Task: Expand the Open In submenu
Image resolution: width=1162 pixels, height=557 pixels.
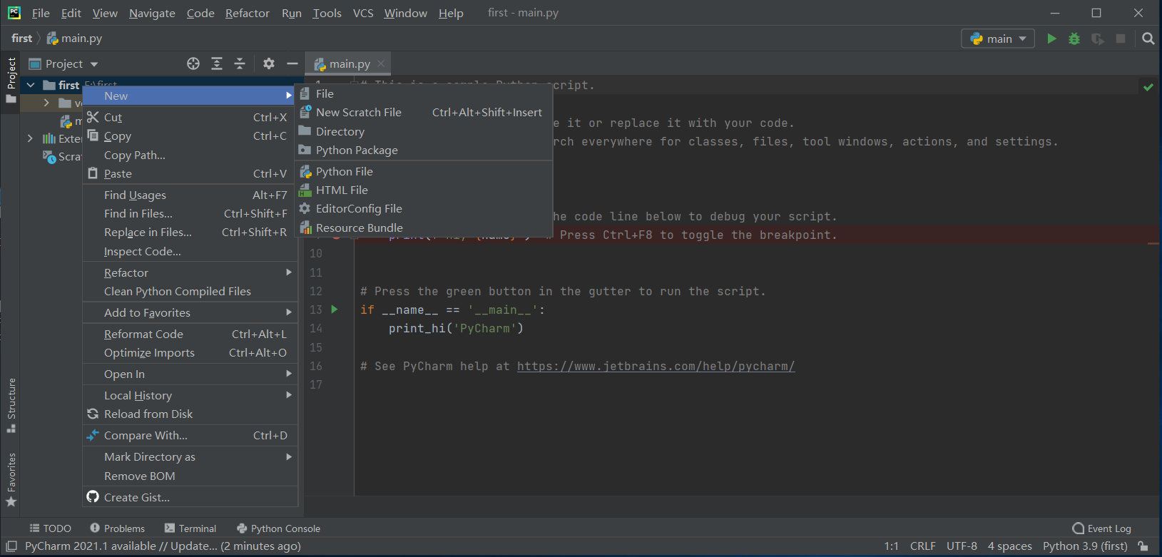Action: 190,374
